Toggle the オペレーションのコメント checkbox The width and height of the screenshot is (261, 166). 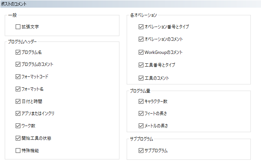click(141, 39)
